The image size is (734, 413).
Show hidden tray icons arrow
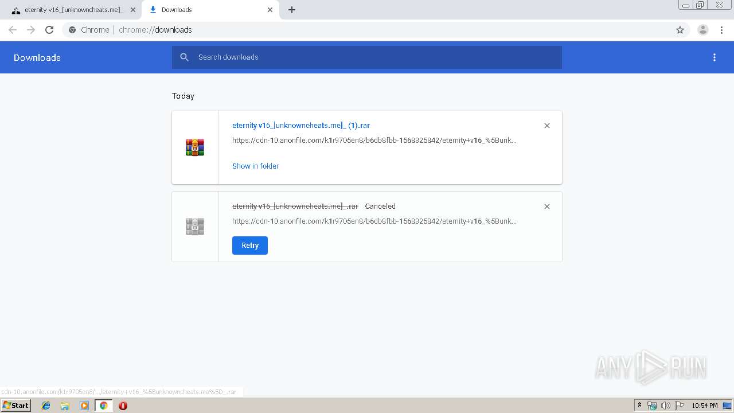(640, 406)
